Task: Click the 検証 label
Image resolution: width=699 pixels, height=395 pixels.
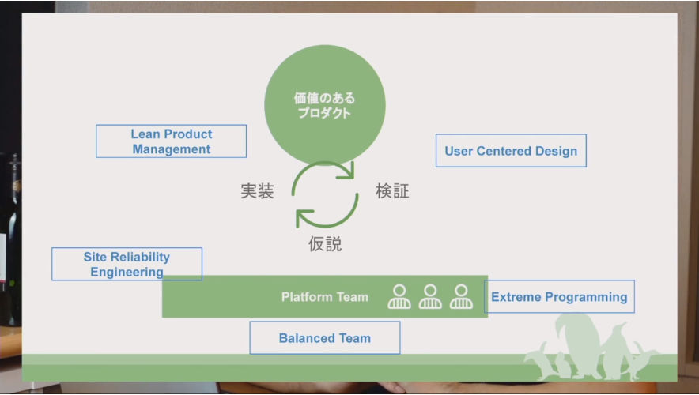Action: point(392,190)
